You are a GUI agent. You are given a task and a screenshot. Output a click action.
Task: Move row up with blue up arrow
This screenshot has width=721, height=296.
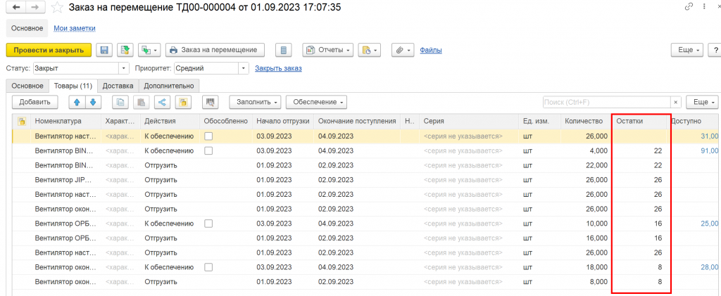pyautogui.click(x=77, y=102)
